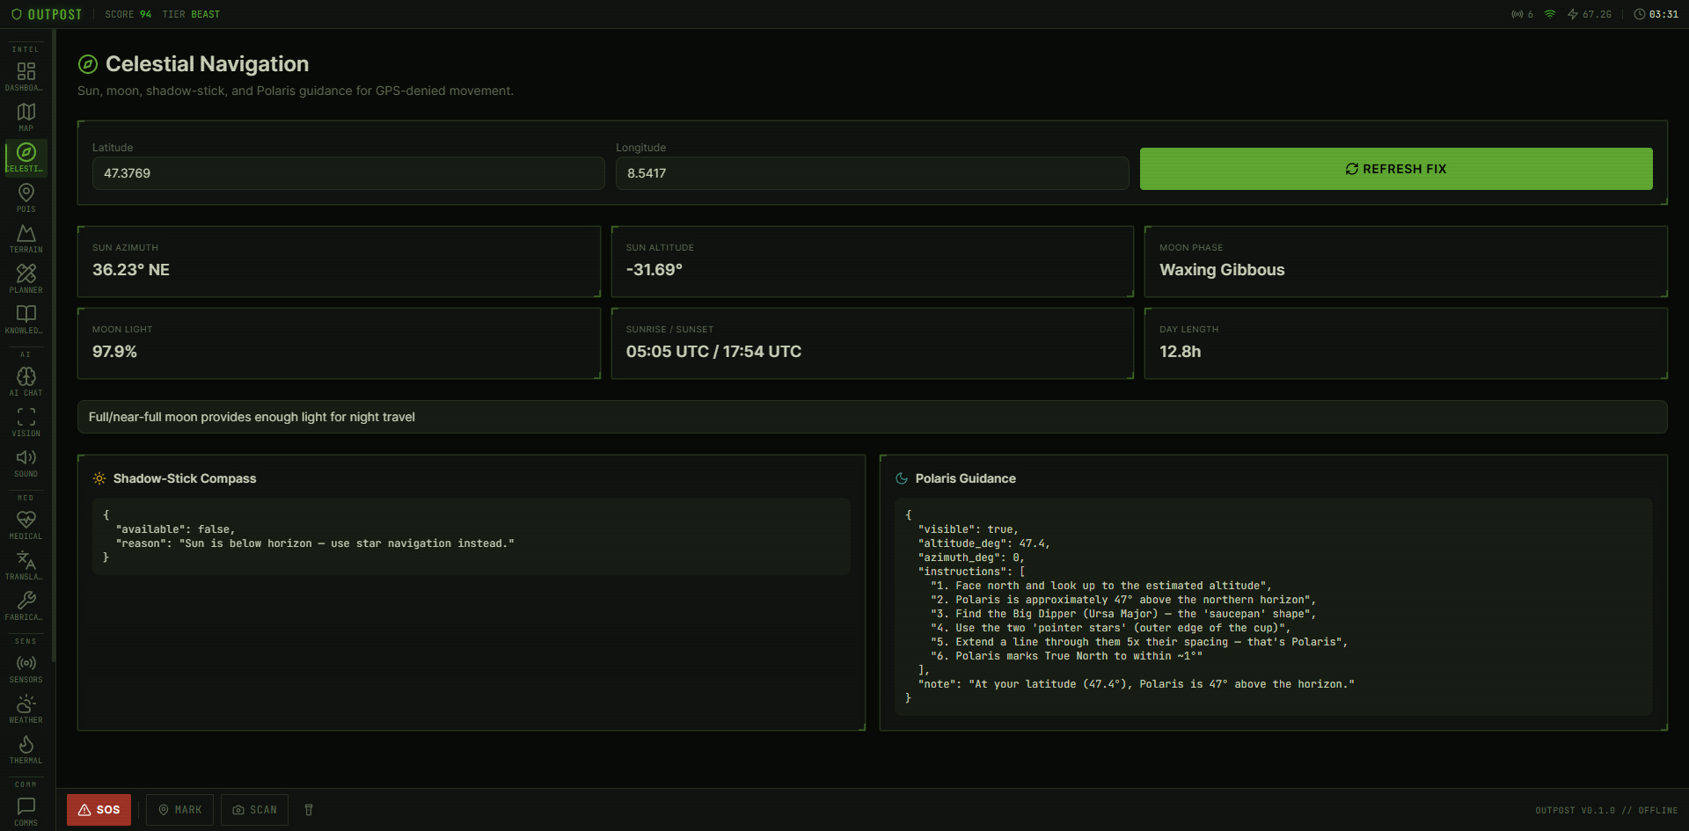This screenshot has height=831, width=1689.
Task: Switch to the Knowledge sidebar section
Action: (x=26, y=318)
